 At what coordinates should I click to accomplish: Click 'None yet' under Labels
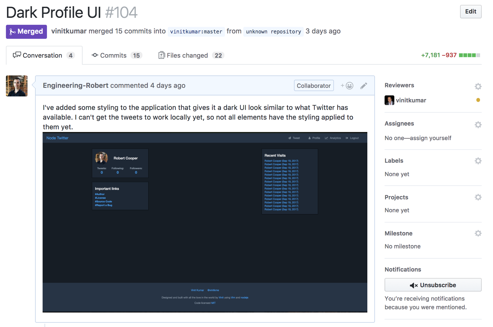397,174
